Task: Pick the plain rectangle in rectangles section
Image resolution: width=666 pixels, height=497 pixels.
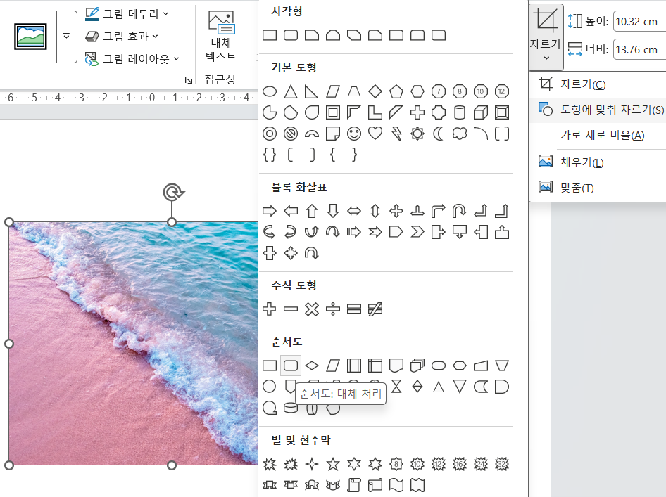Action: click(270, 35)
